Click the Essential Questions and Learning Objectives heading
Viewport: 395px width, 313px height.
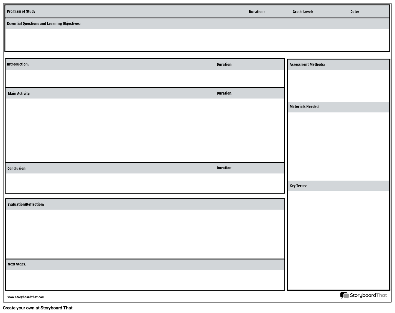pyautogui.click(x=44, y=24)
